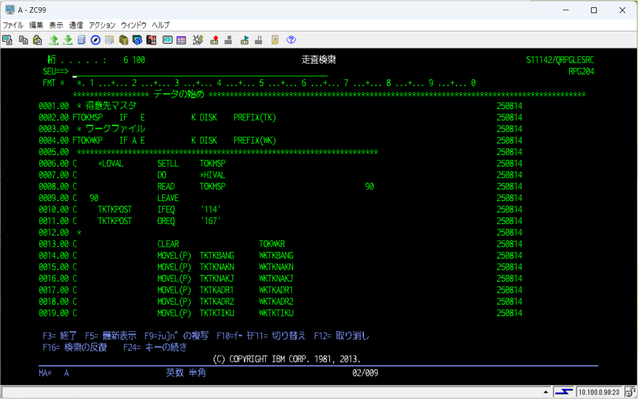Click the stop macro gray icon
Image resolution: width=638 pixels, height=399 pixels.
pyautogui.click(x=228, y=40)
